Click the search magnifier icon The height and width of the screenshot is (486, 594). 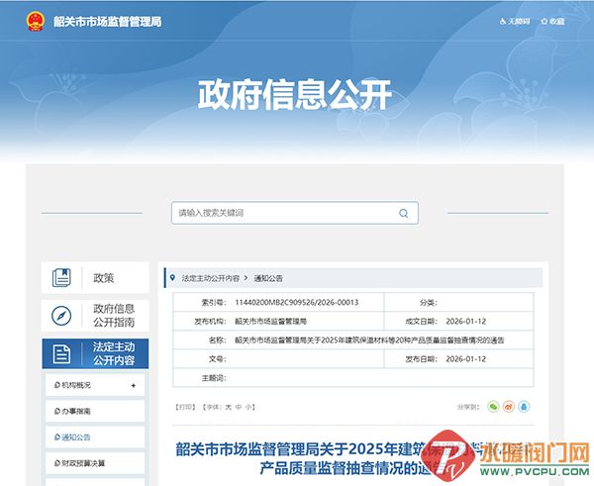pos(404,213)
